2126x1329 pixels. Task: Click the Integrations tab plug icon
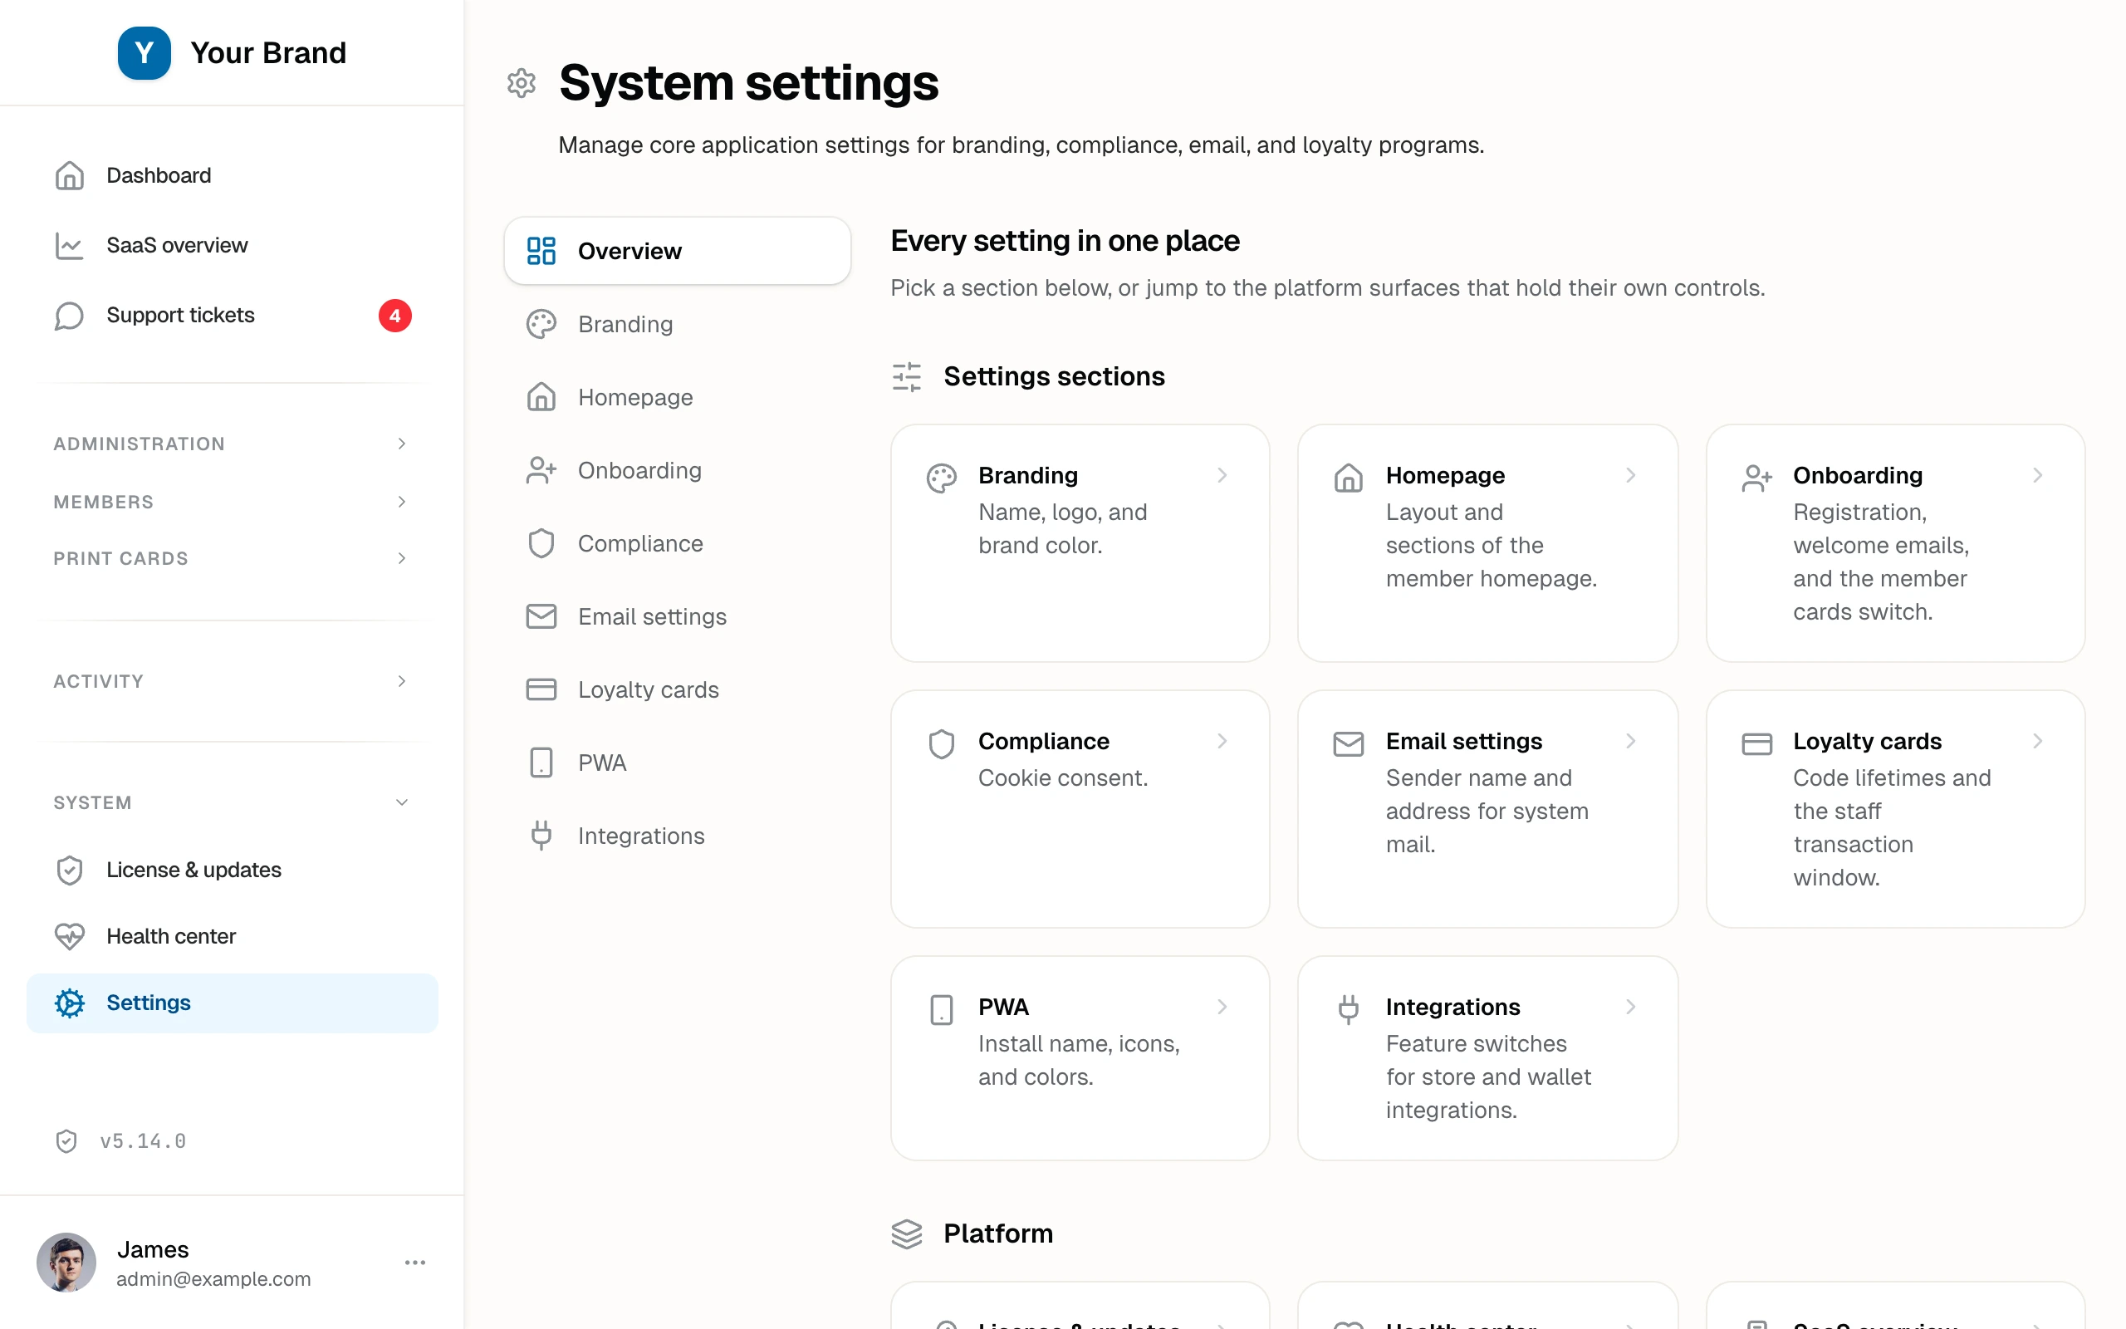coord(541,836)
